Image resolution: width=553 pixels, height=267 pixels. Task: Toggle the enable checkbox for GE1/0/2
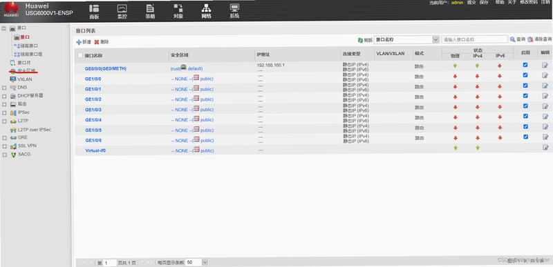coord(525,95)
